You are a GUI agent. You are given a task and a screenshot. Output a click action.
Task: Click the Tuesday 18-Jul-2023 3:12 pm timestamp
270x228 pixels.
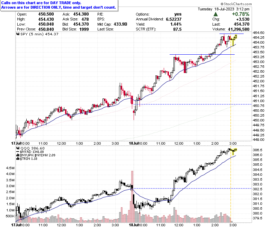[x=224, y=9]
